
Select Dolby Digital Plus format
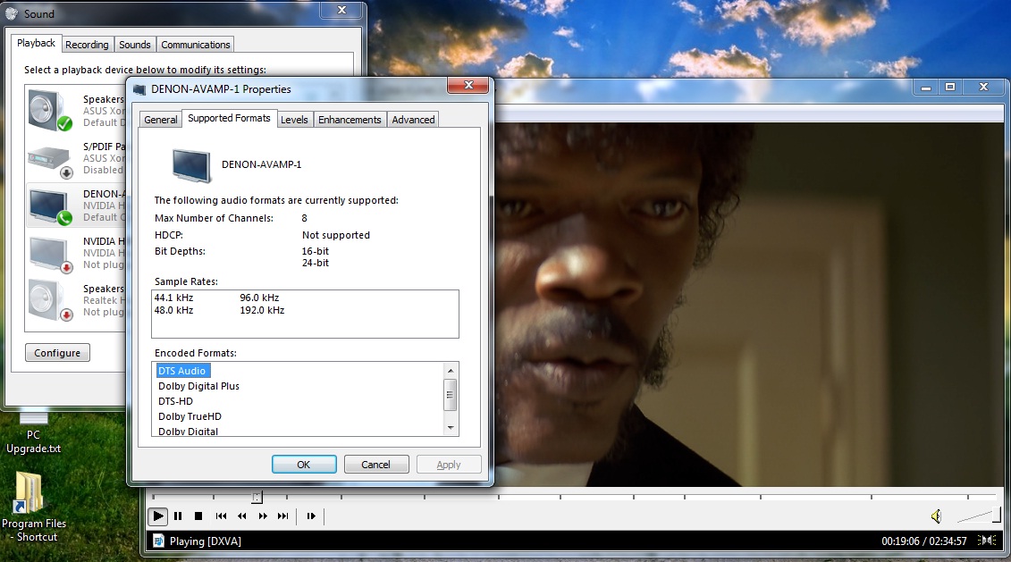click(198, 386)
